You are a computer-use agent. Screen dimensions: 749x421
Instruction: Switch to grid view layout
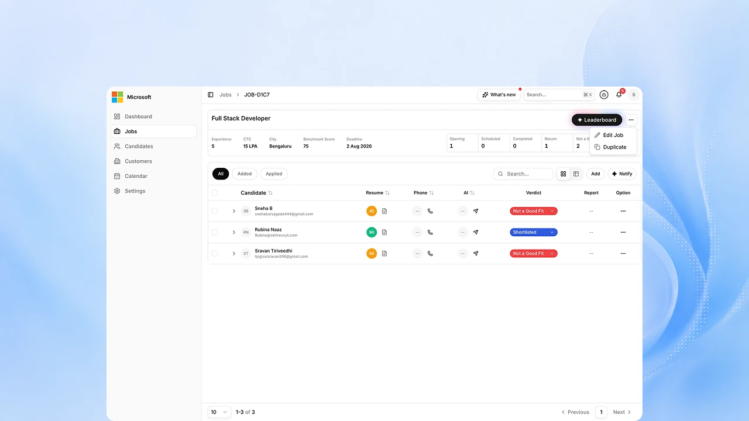pos(564,174)
